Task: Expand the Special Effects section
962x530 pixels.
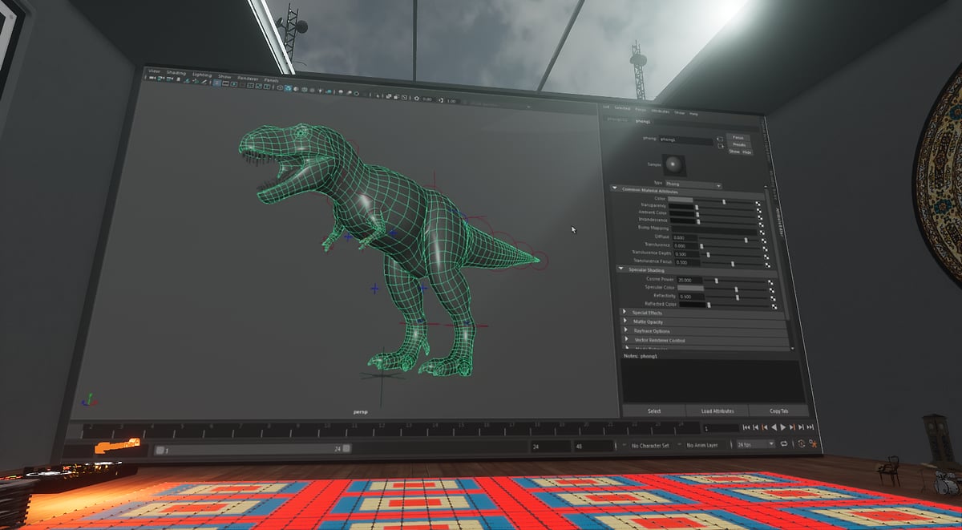Action: (x=625, y=313)
